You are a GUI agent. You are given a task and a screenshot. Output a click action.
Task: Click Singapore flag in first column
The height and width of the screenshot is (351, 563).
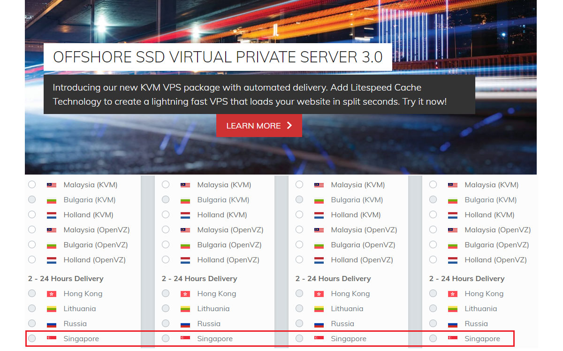[52, 338]
